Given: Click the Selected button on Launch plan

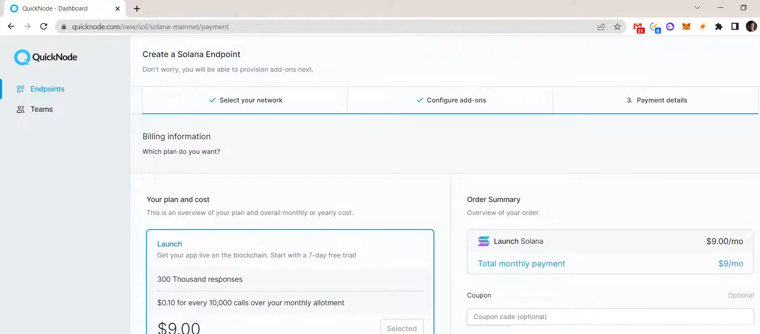Looking at the screenshot, I should (401, 328).
